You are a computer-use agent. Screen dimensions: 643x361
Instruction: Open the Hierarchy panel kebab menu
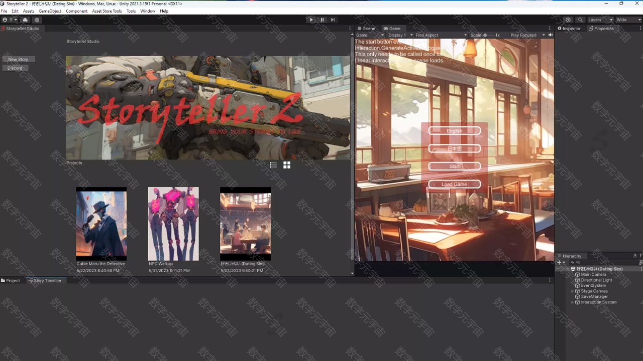click(640, 256)
